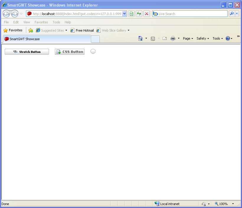The width and height of the screenshot is (242, 208).
Task: Open the Edit menu
Action: click(16, 22)
